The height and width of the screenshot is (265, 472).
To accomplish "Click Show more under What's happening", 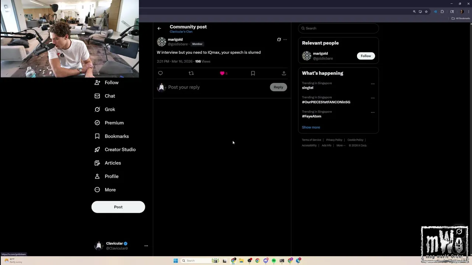I will click(x=311, y=127).
